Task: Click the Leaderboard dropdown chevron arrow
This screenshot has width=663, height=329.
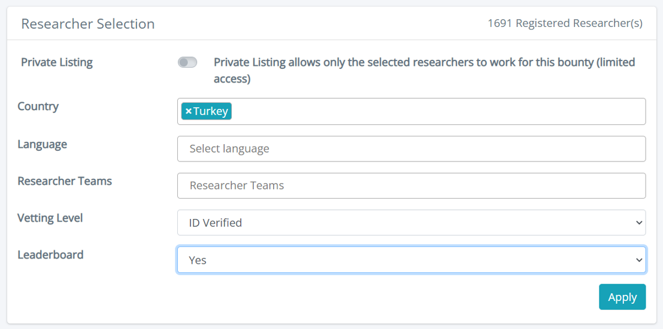Action: 638,260
